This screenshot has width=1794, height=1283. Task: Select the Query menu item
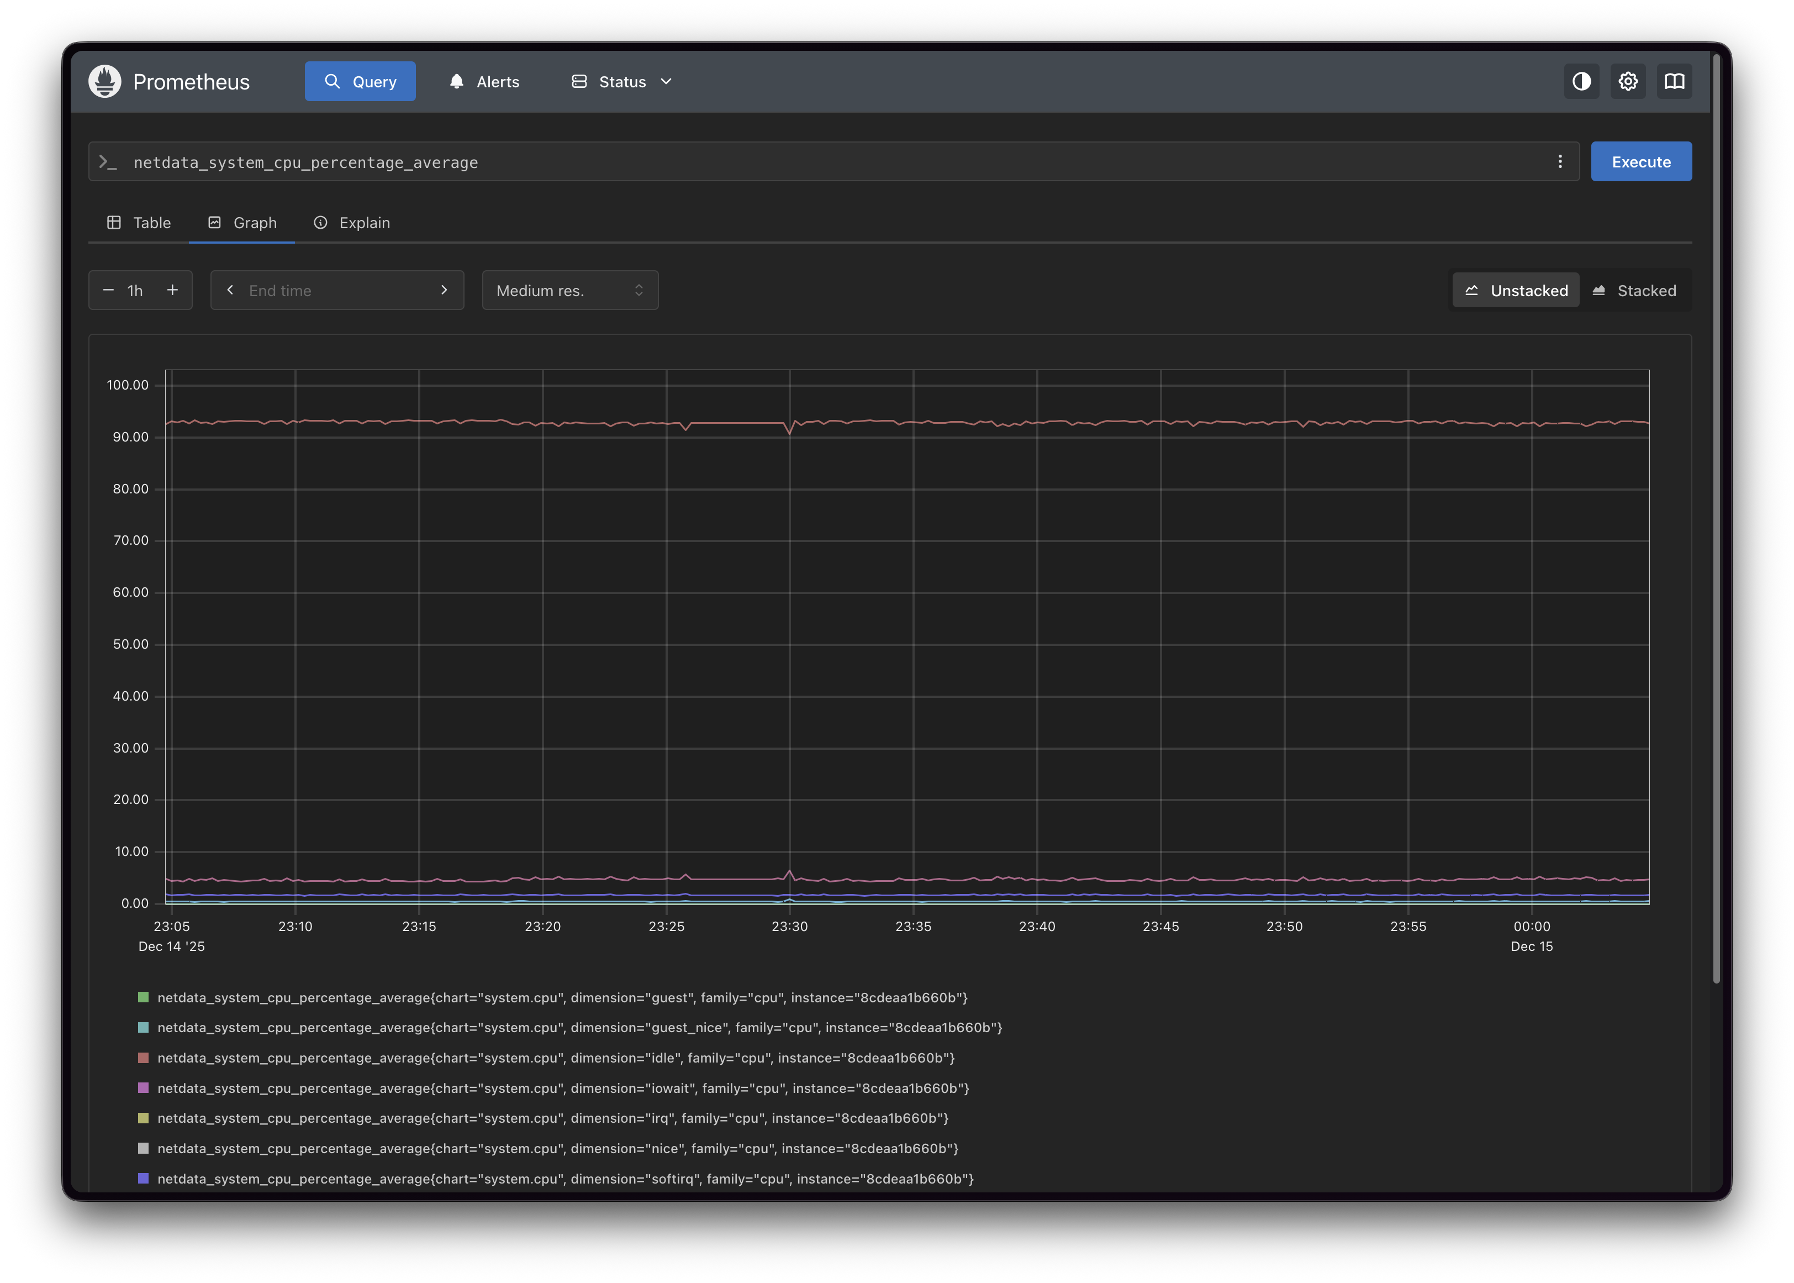(359, 81)
